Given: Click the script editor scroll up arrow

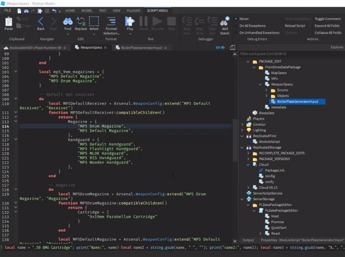Looking at the screenshot, I should [235, 54].
